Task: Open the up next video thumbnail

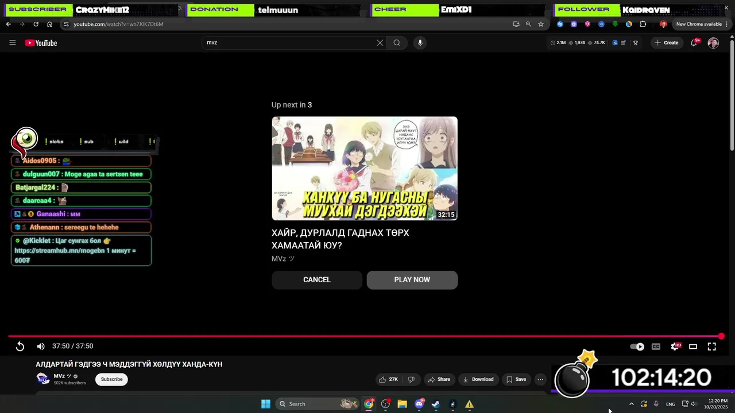Action: click(x=365, y=169)
